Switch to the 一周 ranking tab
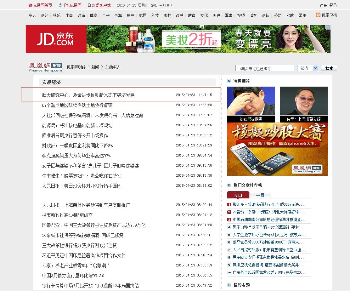 (260, 195)
